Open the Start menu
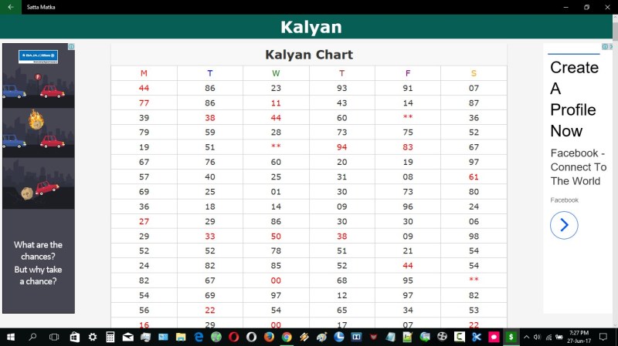Image resolution: width=618 pixels, height=346 pixels. point(11,337)
